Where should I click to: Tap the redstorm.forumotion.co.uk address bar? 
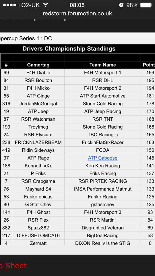coord(77,14)
